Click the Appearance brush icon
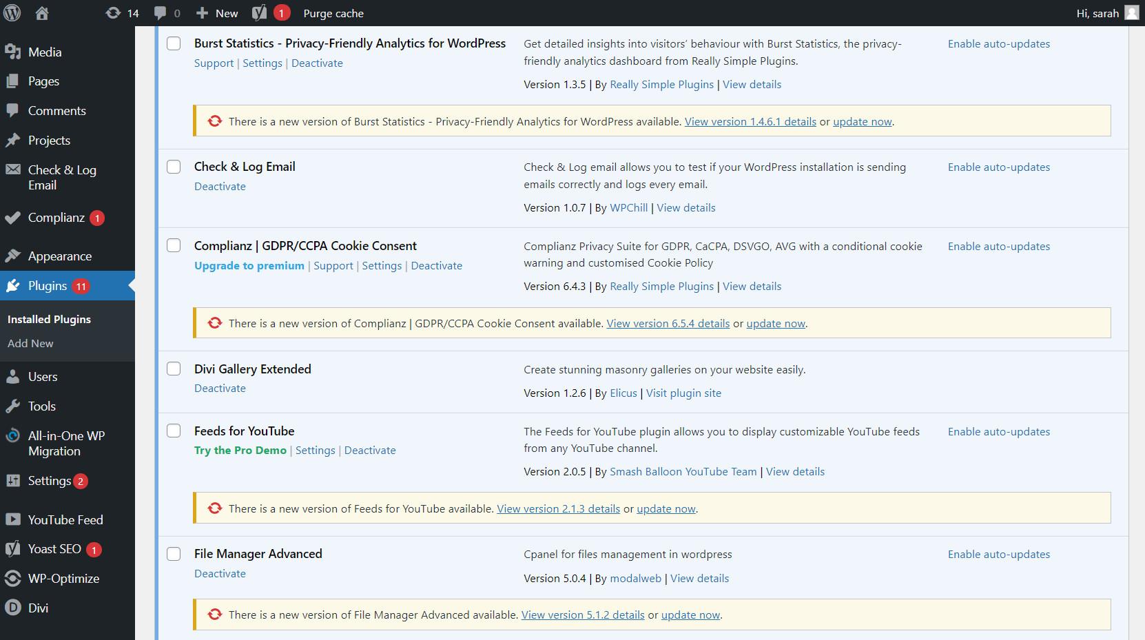This screenshot has width=1145, height=640. [12, 256]
